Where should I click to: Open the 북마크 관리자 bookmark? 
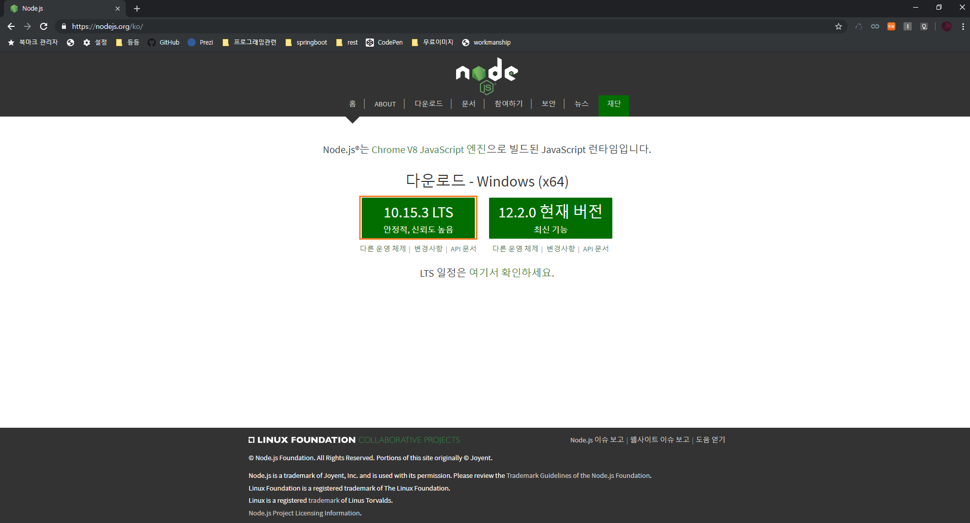33,43
